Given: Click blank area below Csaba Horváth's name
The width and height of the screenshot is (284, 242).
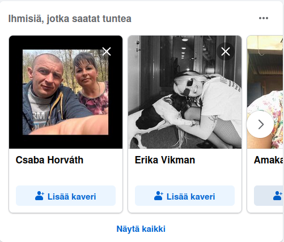Looking at the screenshot, I should click(66, 175).
